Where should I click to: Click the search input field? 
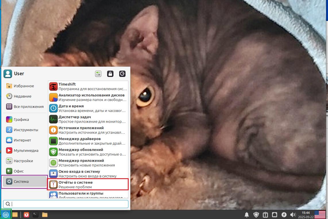[65, 204]
